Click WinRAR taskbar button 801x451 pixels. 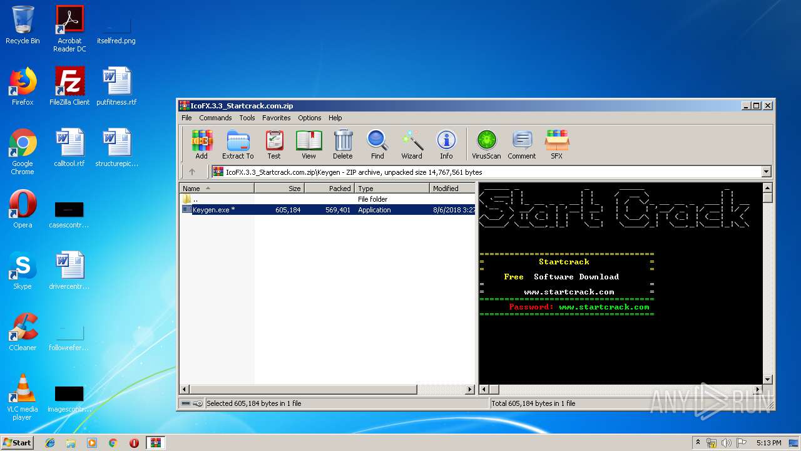click(155, 442)
